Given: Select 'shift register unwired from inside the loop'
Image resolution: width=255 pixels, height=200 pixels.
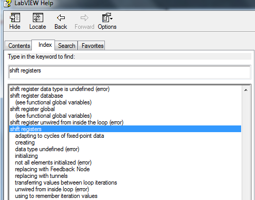Looking at the screenshot, I should coord(67,122).
